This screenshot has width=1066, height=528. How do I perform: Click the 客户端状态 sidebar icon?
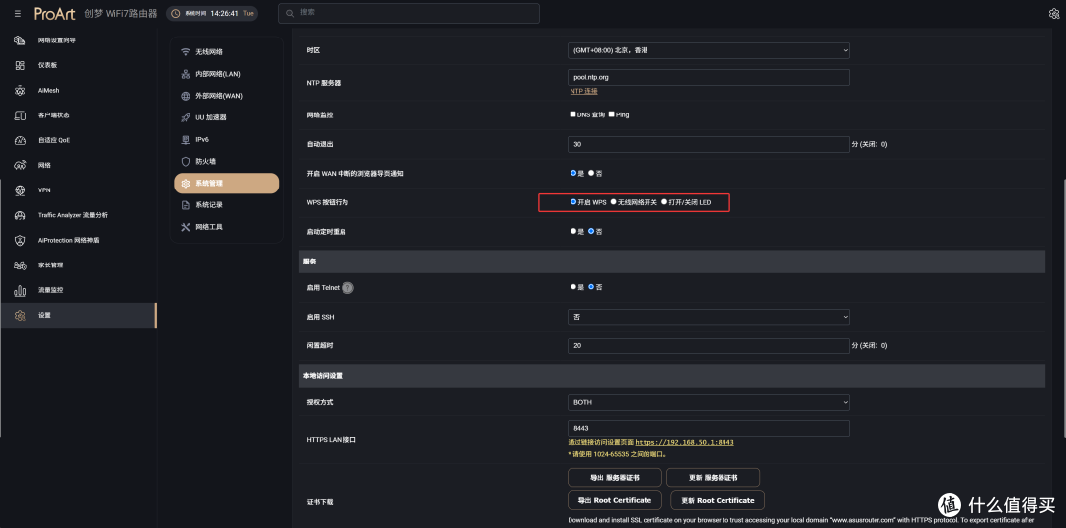[20, 115]
